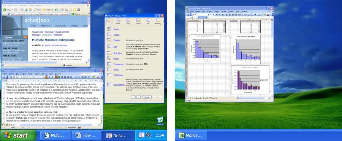342x141 pixels.
Task: Toggle Align Right in Word toolbar
Action: coord(62,77)
